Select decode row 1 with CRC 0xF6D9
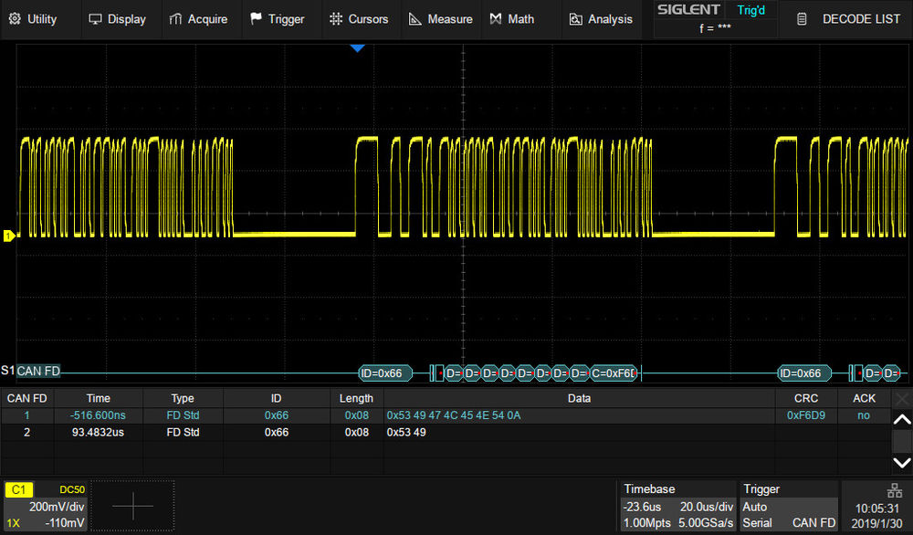The height and width of the screenshot is (535, 913). click(456, 415)
